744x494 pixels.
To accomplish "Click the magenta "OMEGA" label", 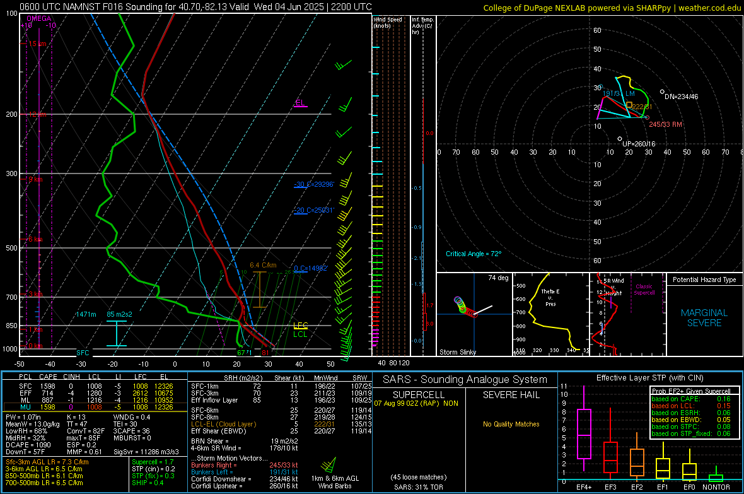I will pyautogui.click(x=39, y=18).
